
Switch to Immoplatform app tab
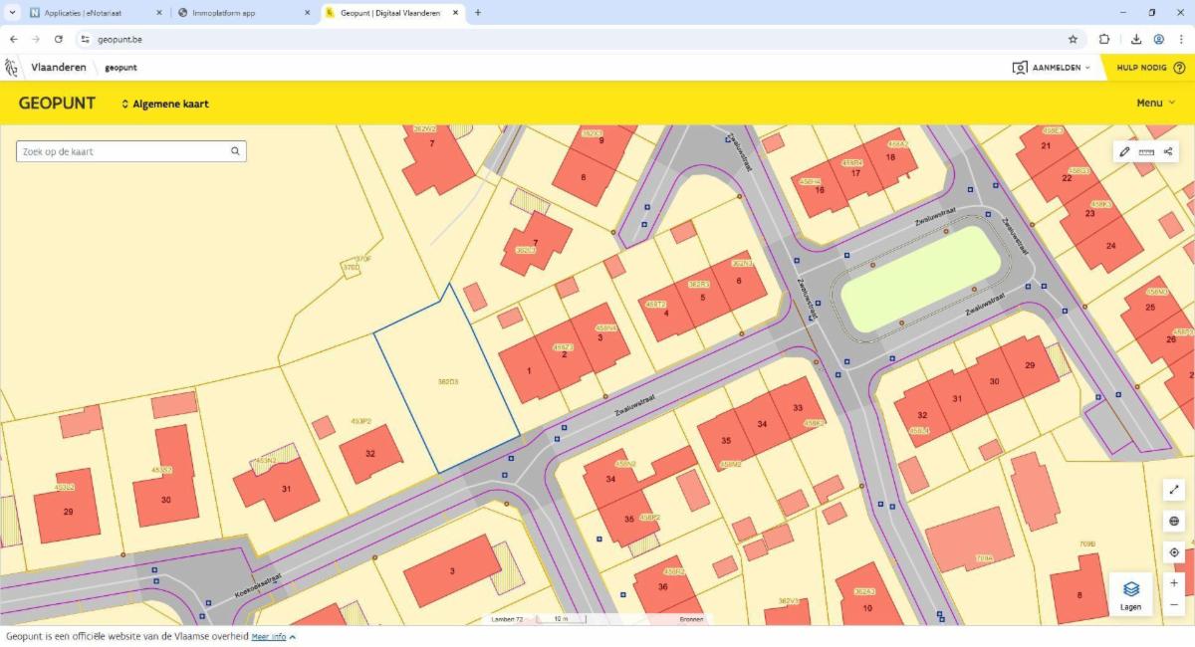(x=245, y=13)
